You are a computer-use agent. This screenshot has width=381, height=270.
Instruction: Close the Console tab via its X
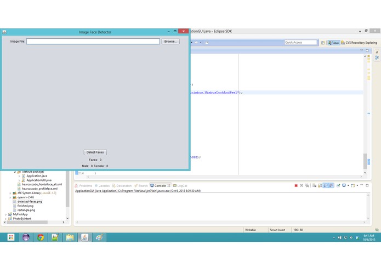tap(169, 186)
